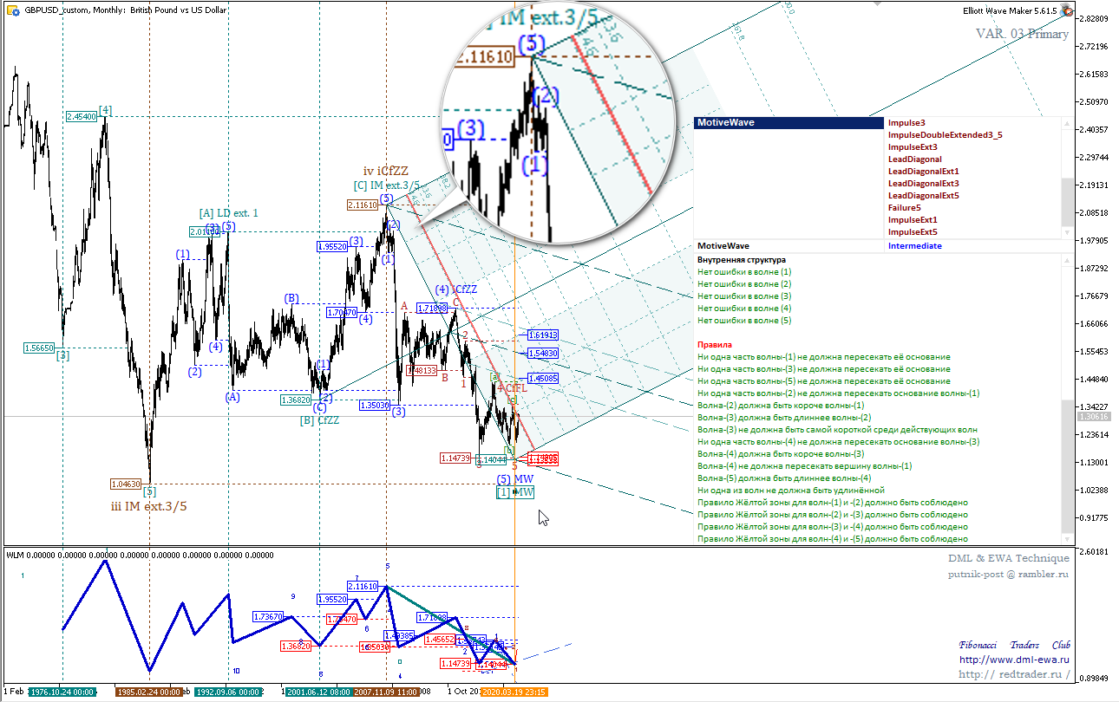
Task: Click the putnik-post rambler.ru email text
Action: (1008, 574)
